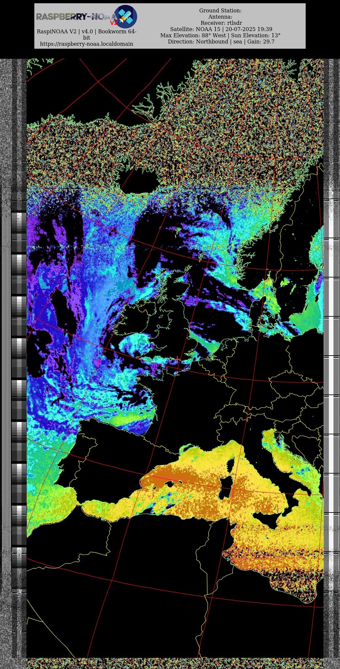Open the https://raspberry-noaa.localdomain URL text

(86, 44)
